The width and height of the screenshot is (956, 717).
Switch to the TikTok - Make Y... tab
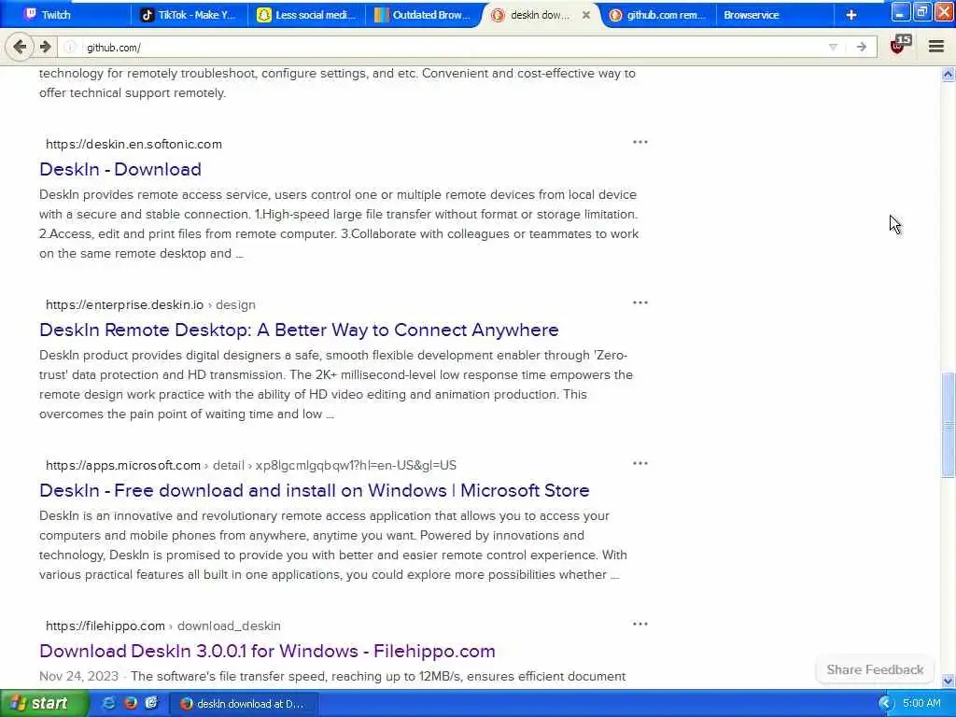[x=189, y=15]
